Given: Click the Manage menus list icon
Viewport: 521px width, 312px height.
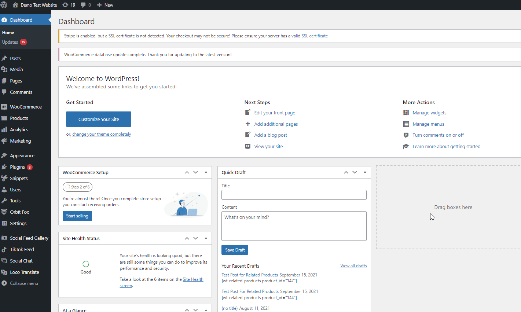Looking at the screenshot, I should click(x=406, y=124).
